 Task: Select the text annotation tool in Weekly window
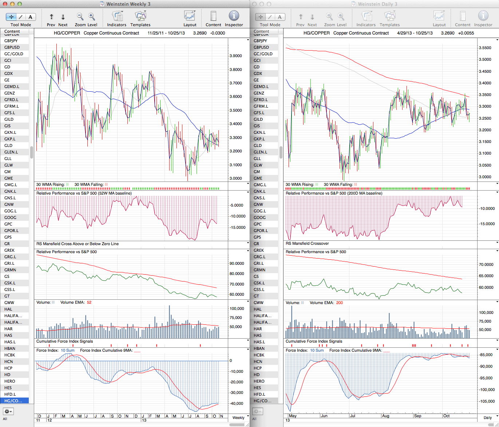click(30, 17)
